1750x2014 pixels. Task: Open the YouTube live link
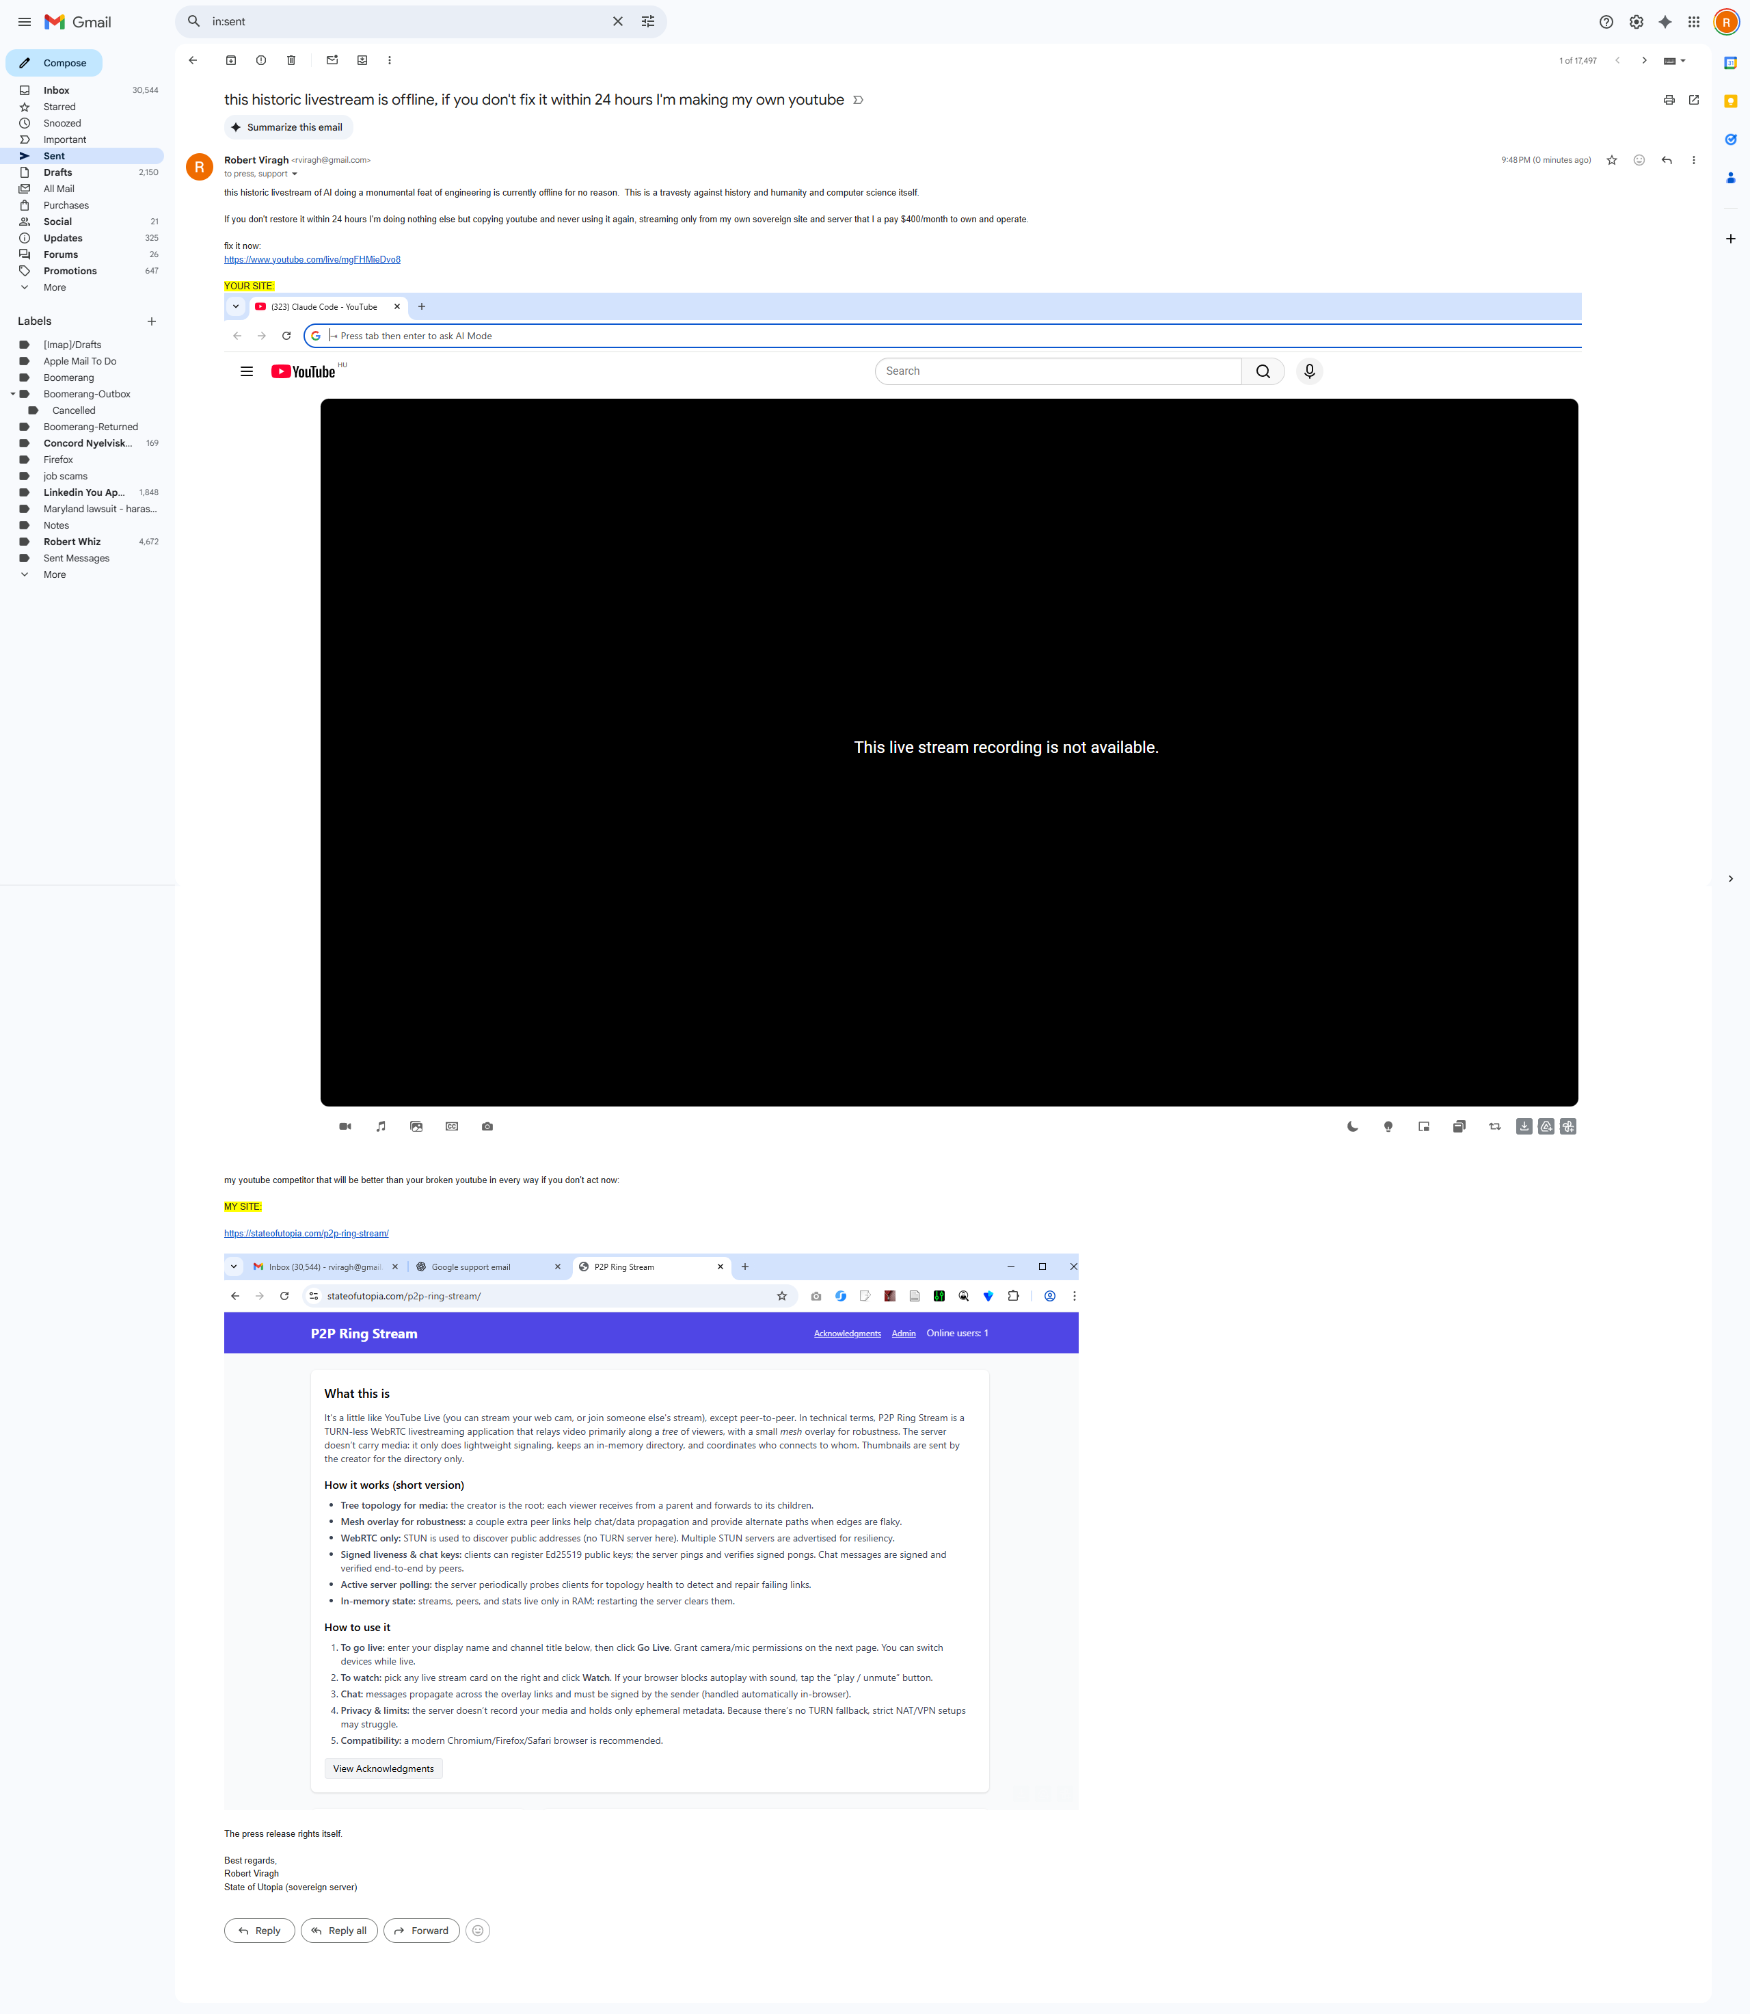312,260
